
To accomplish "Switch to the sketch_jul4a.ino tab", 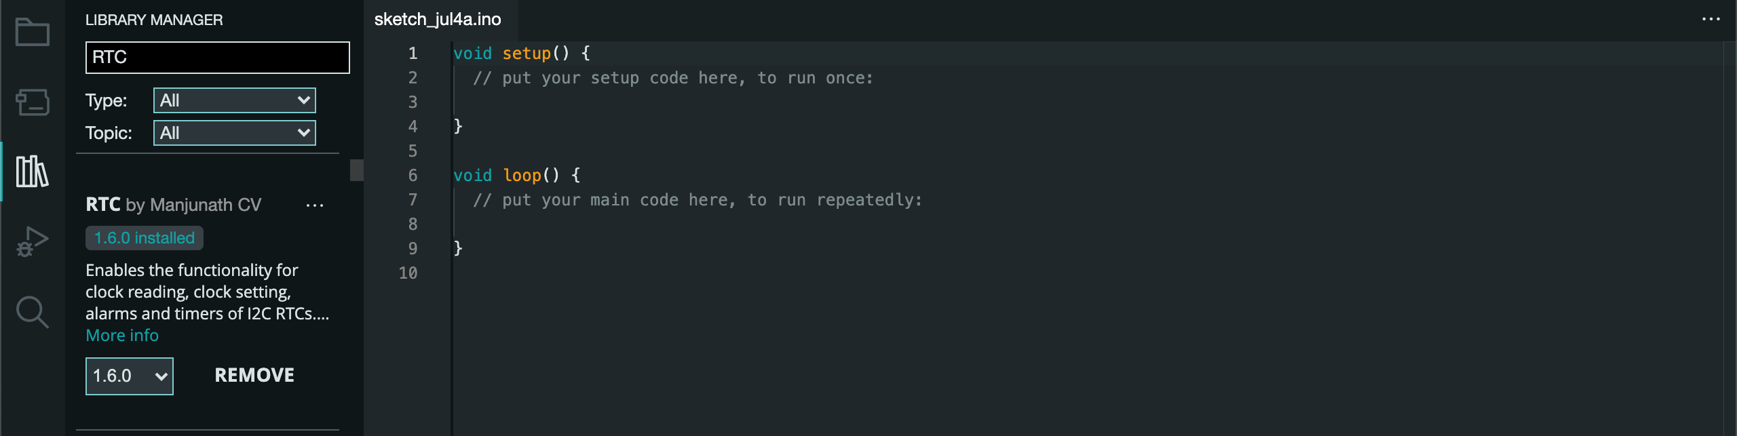I will click(437, 20).
